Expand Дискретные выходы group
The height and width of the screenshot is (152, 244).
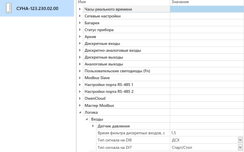pos(80,57)
